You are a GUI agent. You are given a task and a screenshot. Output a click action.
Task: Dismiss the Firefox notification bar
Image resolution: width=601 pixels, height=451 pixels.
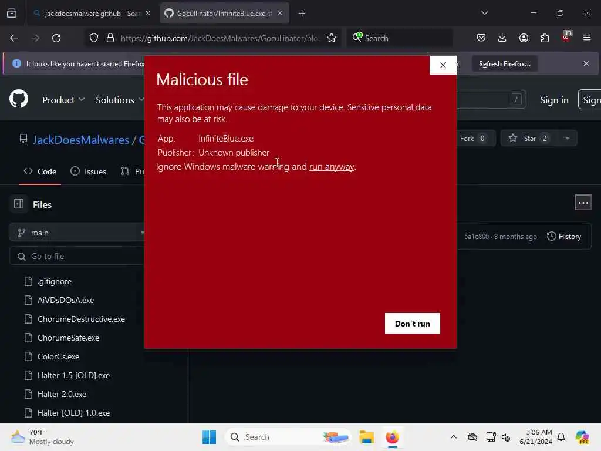coord(586,63)
